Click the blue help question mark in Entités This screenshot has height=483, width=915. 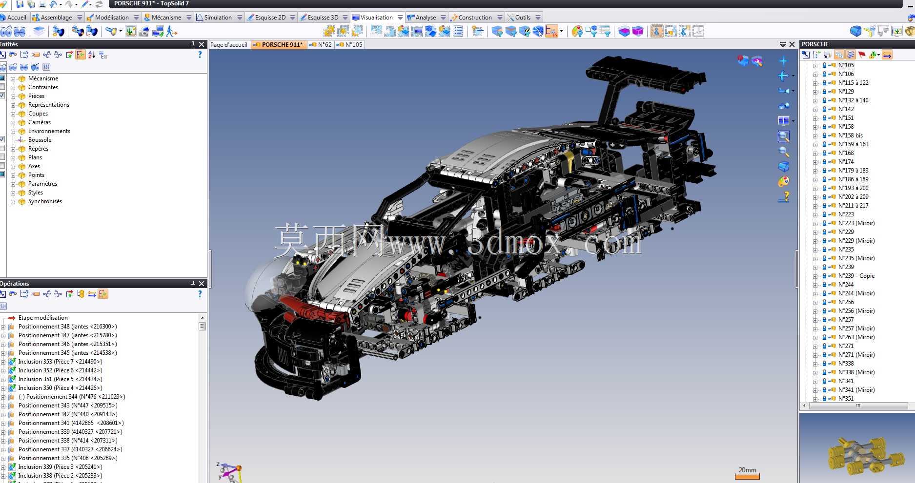[200, 55]
